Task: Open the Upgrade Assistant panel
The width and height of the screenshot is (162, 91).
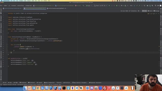Action: (x=95, y=83)
